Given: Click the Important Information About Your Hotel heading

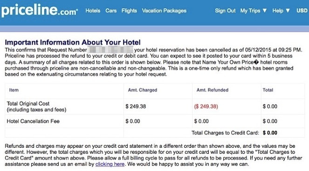Looking at the screenshot, I should [x=73, y=42].
